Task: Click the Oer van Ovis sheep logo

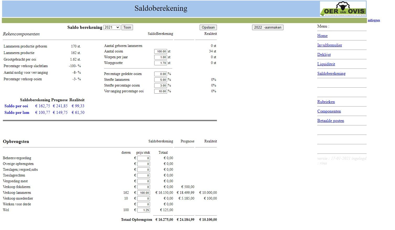Action: click(x=343, y=9)
